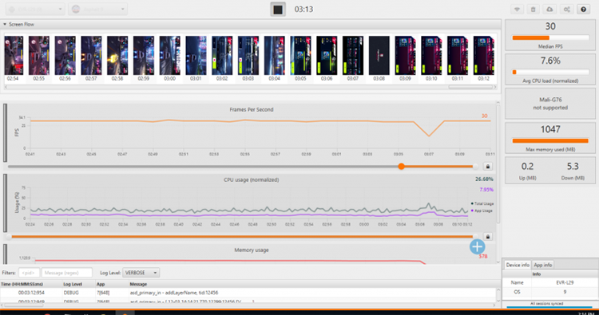Click the orange FPS timeline slider handle
Viewport: 599px width, 315px height.
(x=401, y=166)
